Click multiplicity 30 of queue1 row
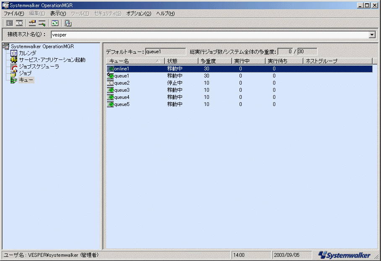381x261 pixels. [x=206, y=76]
